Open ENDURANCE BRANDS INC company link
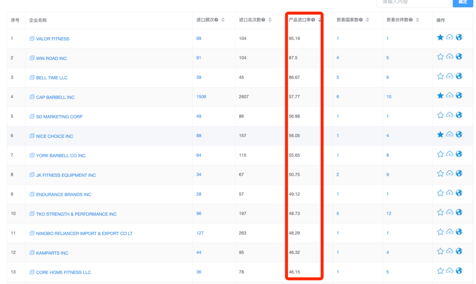This screenshot has height=284, width=476. (x=63, y=195)
